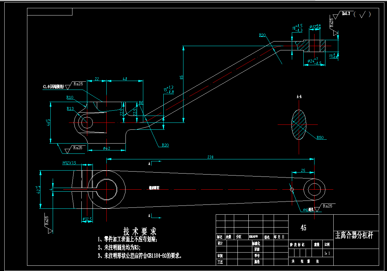
Task: Click the hatched A-A section ellipse
Action: 299,124
